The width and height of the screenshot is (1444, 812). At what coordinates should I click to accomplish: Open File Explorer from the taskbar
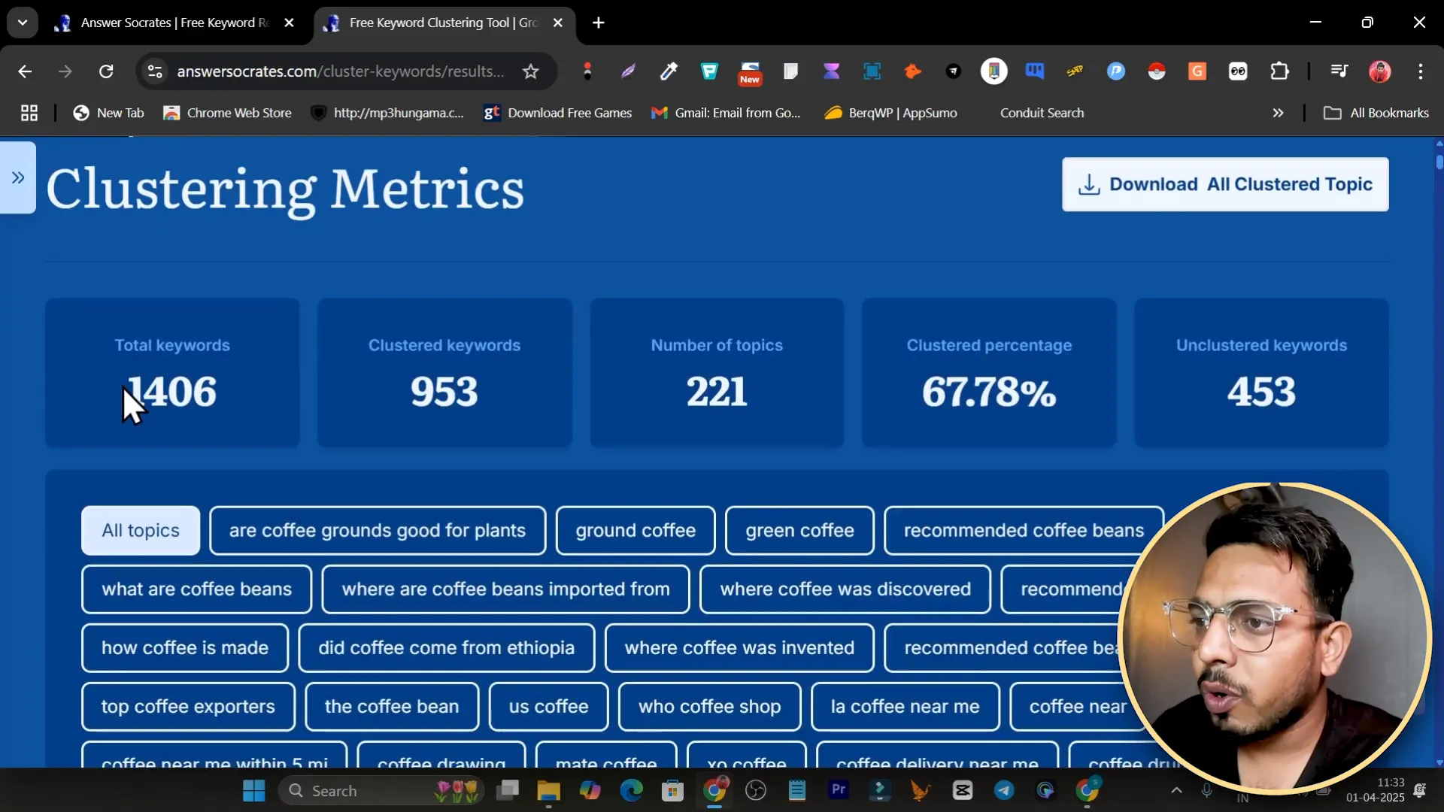pos(548,790)
